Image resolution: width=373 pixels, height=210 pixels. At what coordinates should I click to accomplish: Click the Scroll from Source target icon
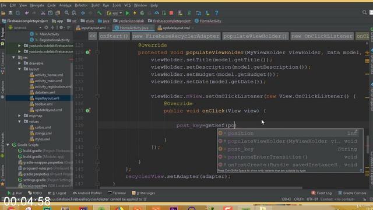47,27
